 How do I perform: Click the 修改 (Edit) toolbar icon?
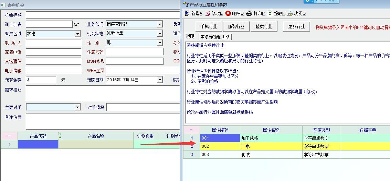[208, 13]
